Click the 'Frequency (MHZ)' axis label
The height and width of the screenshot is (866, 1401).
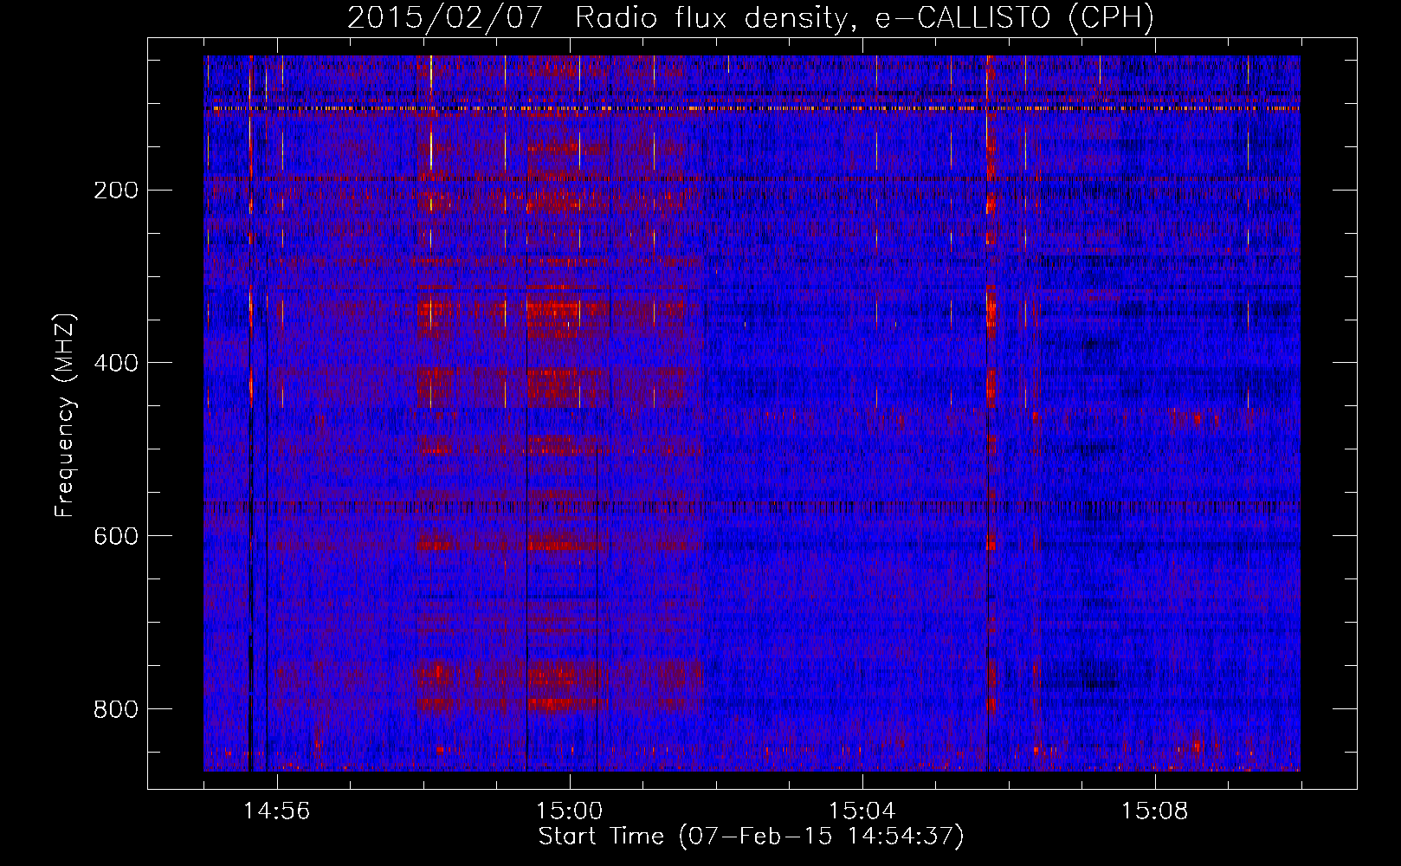(65, 416)
